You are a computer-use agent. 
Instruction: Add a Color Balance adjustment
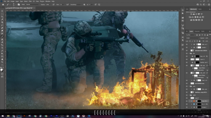pyautogui.click(x=193, y=17)
